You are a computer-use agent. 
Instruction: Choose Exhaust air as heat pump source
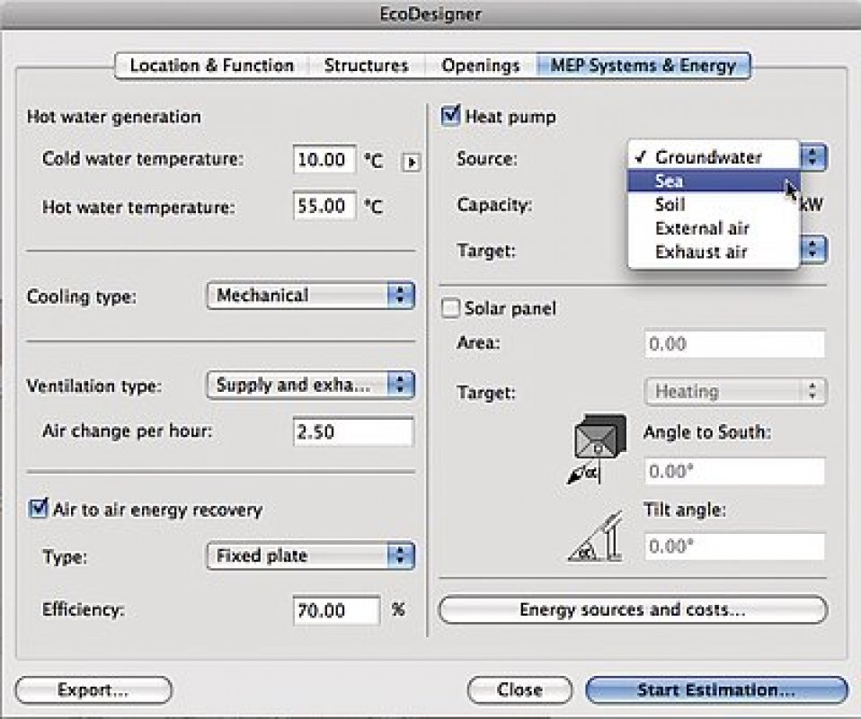pos(714,253)
